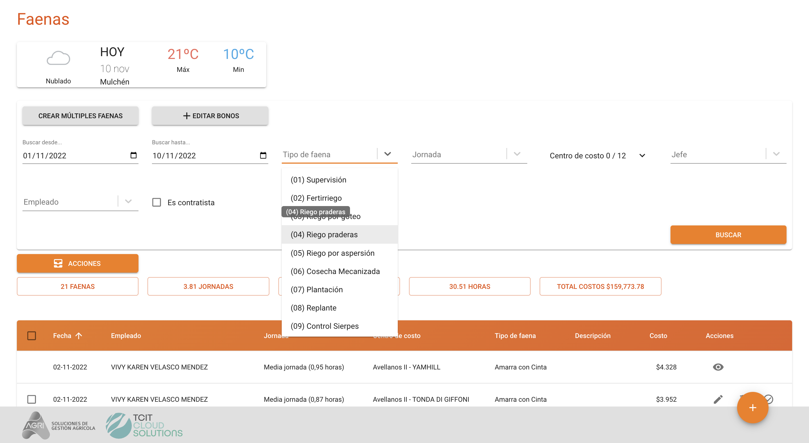This screenshot has height=443, width=809.
Task: Click the Jefe filter field
Action: pyautogui.click(x=718, y=154)
